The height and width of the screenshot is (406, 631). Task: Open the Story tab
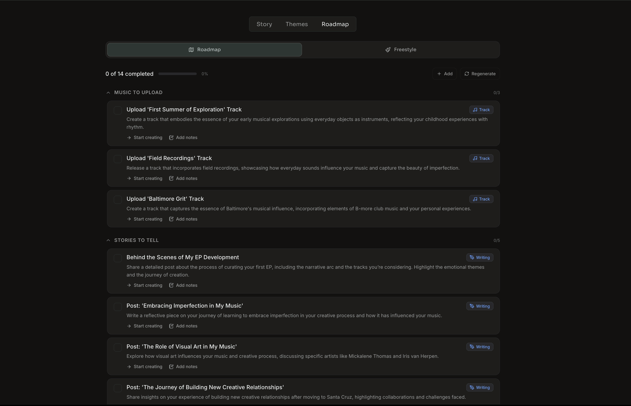pyautogui.click(x=264, y=24)
